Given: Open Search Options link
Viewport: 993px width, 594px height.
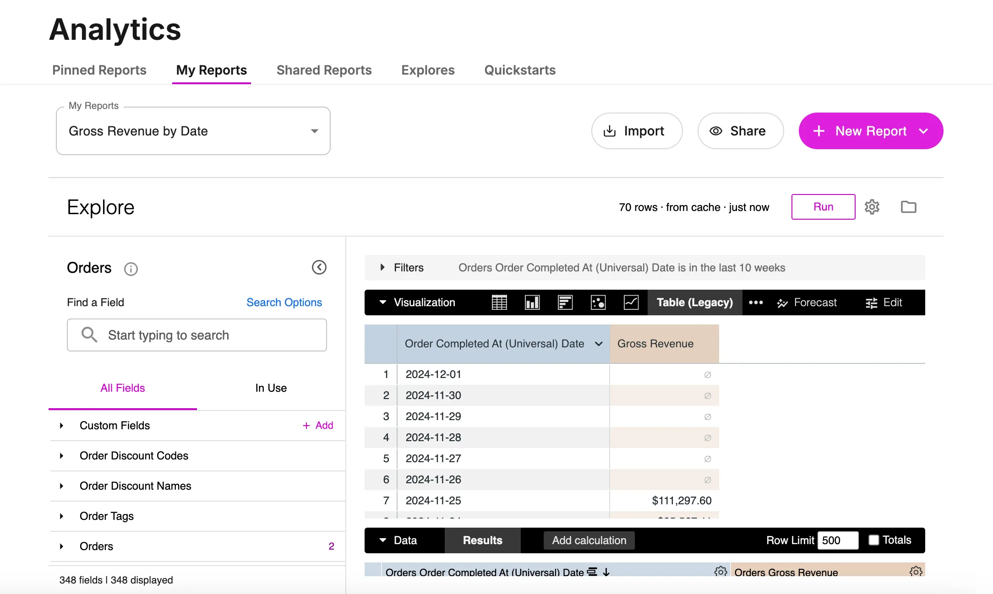Looking at the screenshot, I should 284,302.
